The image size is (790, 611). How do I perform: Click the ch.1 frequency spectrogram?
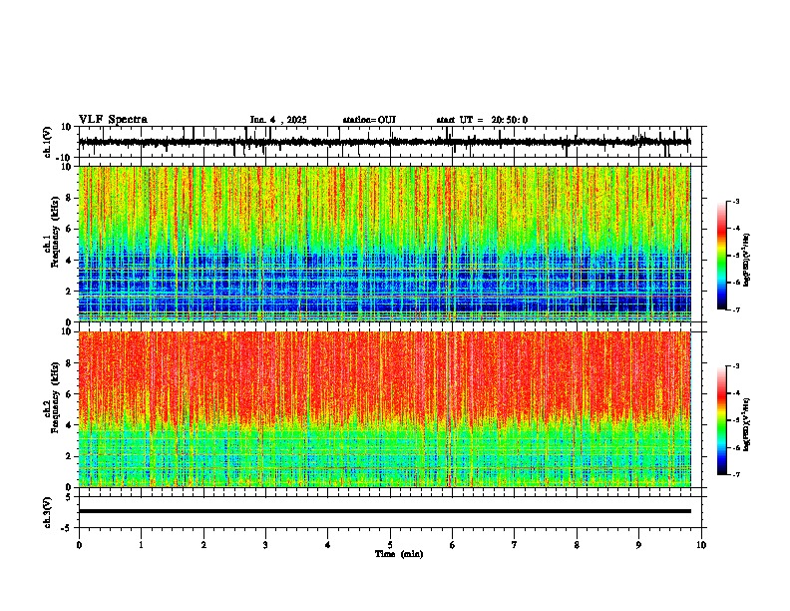385,244
